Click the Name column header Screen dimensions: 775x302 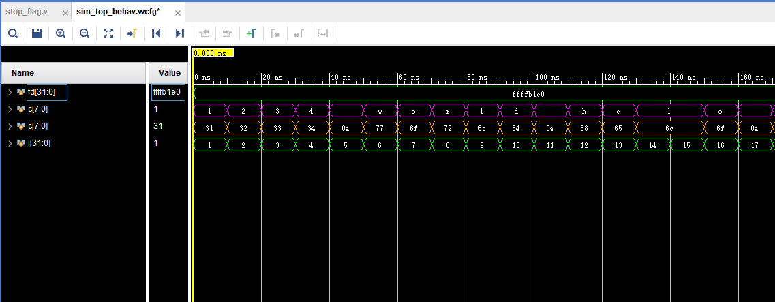pyautogui.click(x=74, y=73)
